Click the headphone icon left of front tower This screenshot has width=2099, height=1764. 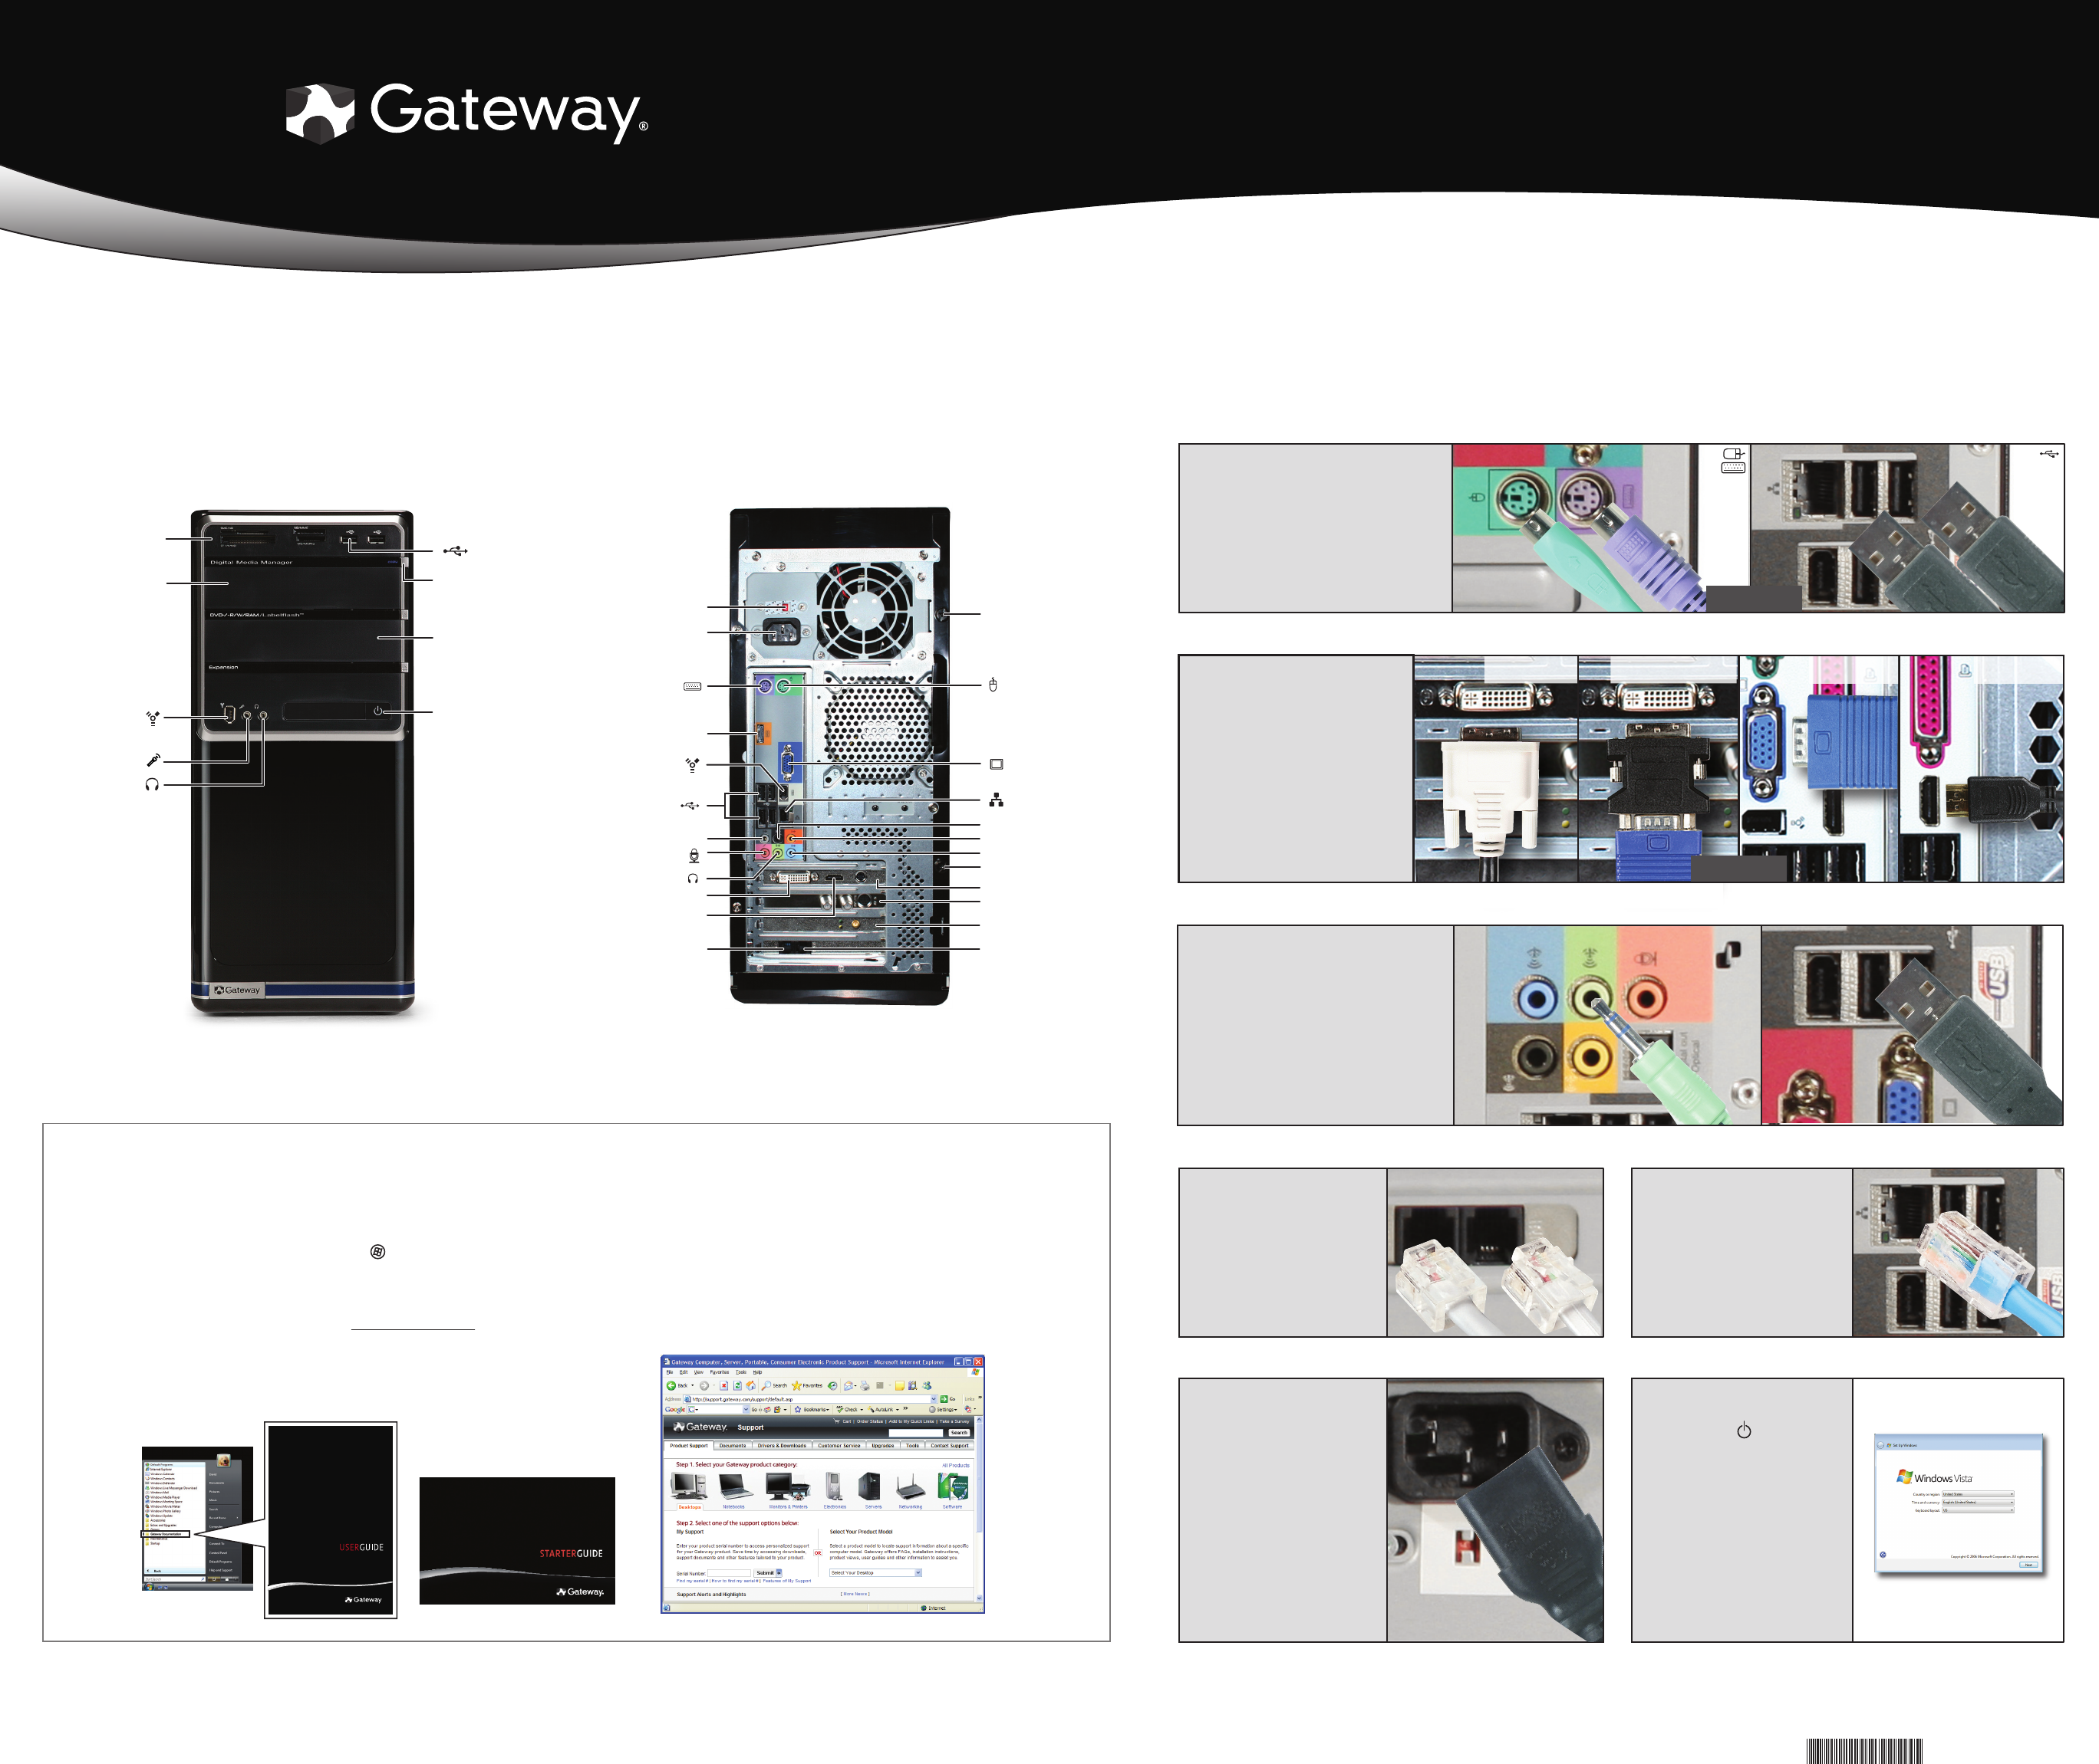[152, 785]
